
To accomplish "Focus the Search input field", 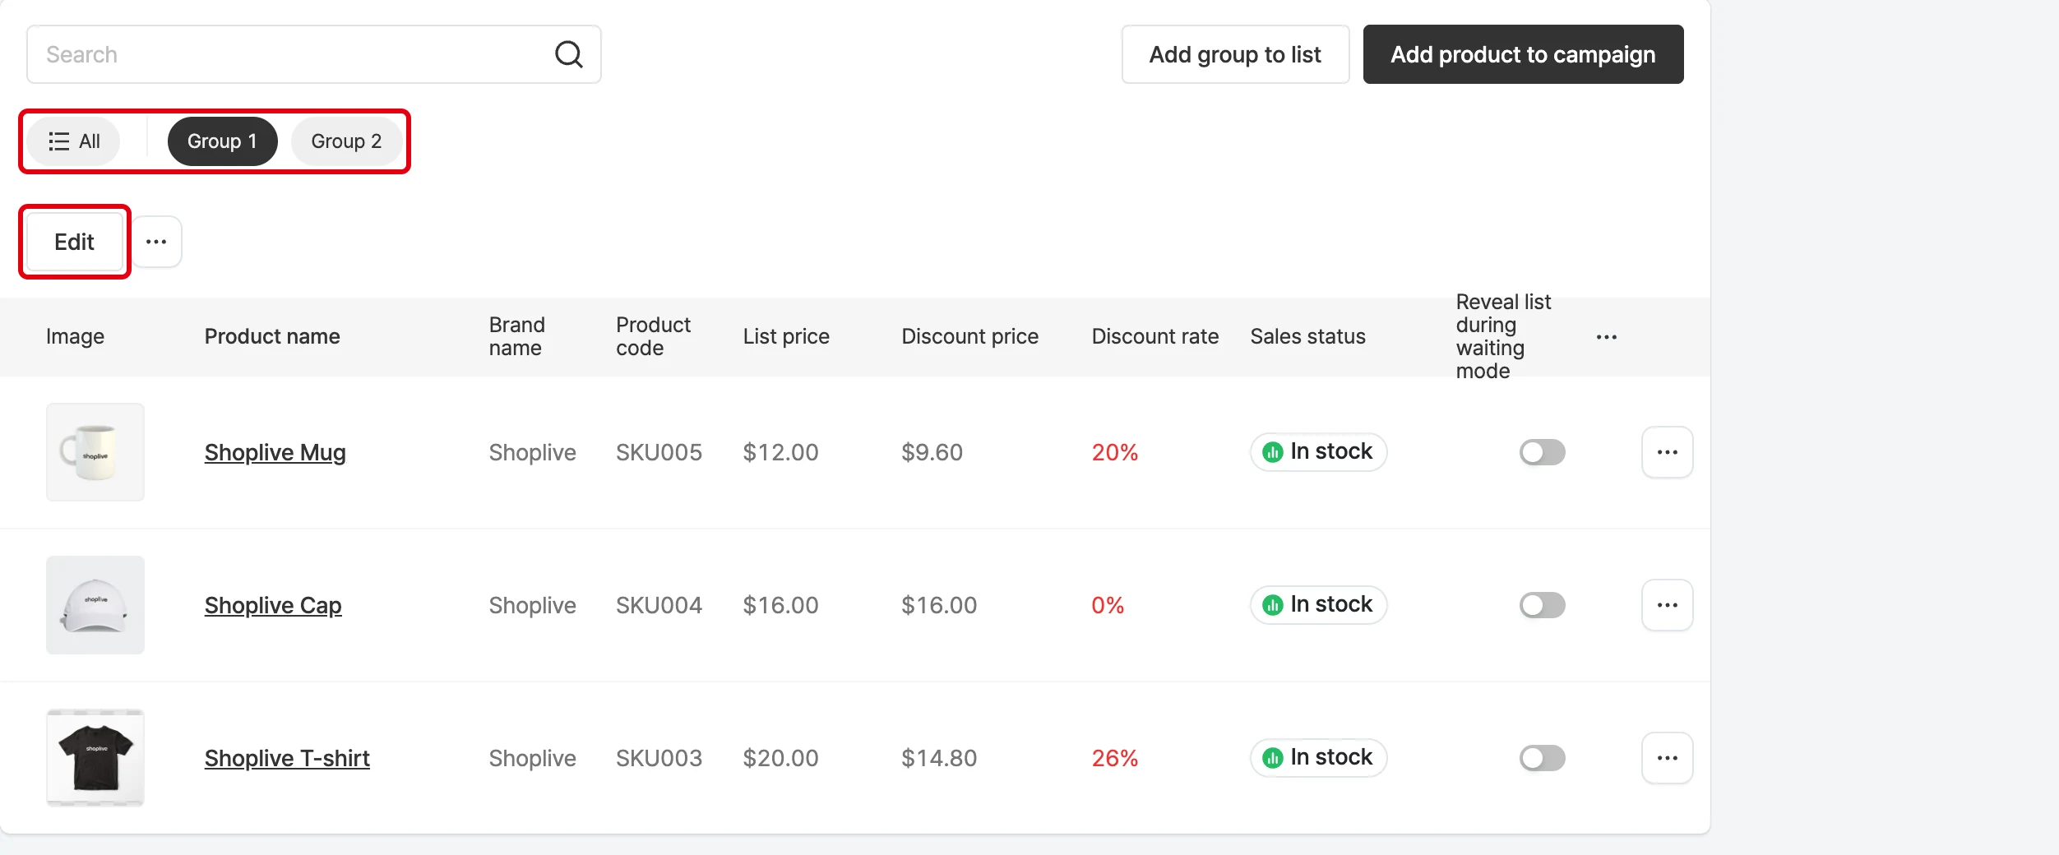I will pos(313,54).
